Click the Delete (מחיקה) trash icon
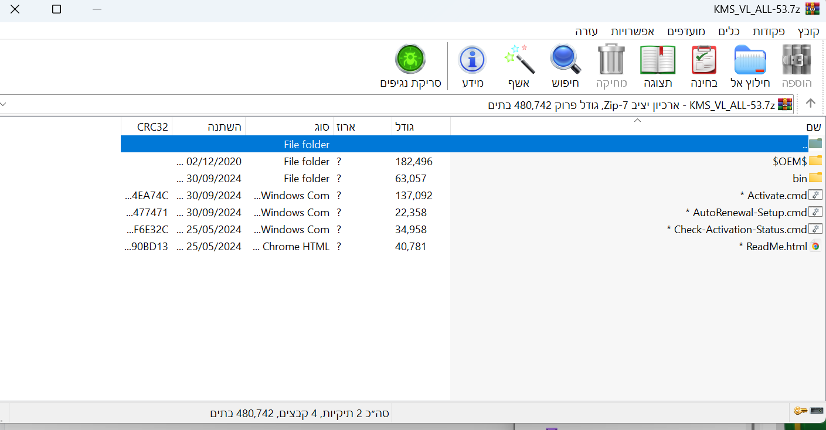Screen dimensions: 826x430 point(612,59)
